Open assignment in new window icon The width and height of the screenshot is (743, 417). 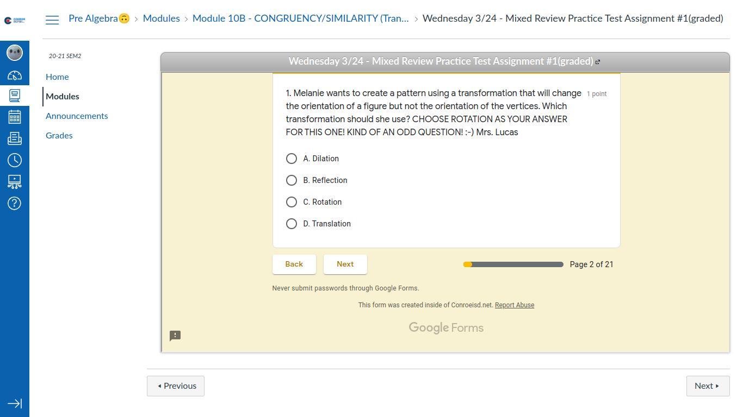pyautogui.click(x=598, y=62)
